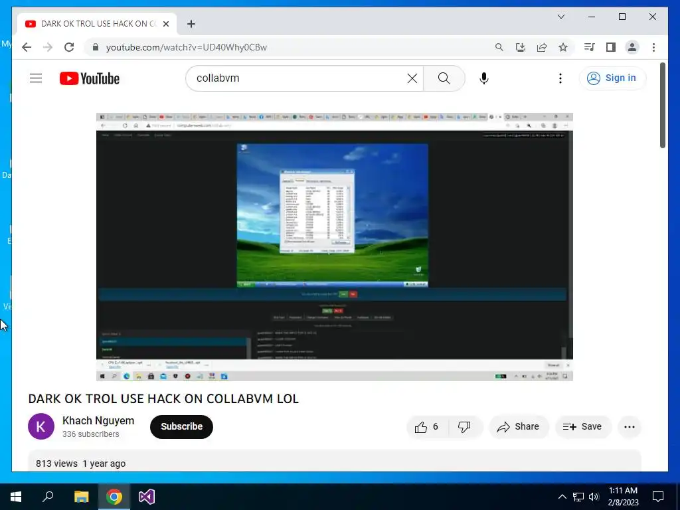The height and width of the screenshot is (510, 680).
Task: Toggle Chrome side panel
Action: (611, 47)
